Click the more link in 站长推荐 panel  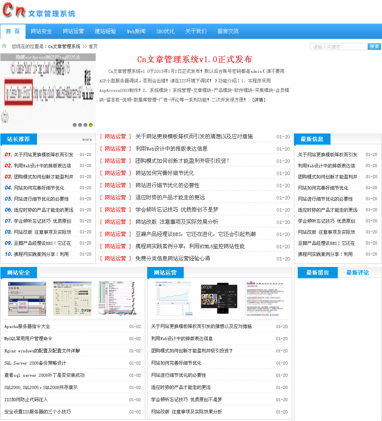point(87,139)
